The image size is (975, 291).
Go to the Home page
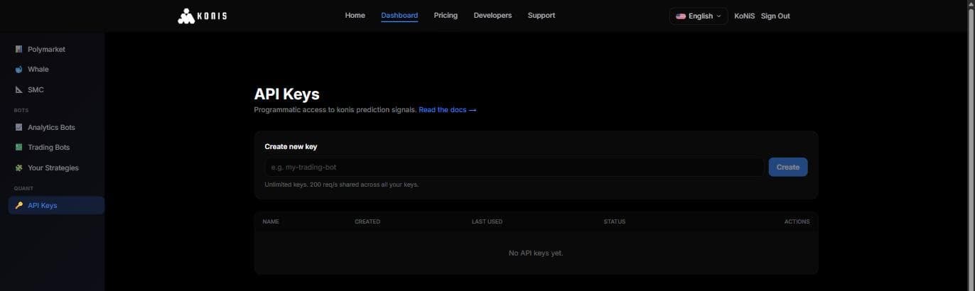click(355, 16)
